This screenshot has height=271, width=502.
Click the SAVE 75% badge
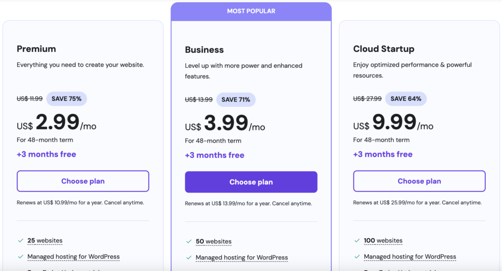[x=67, y=99]
